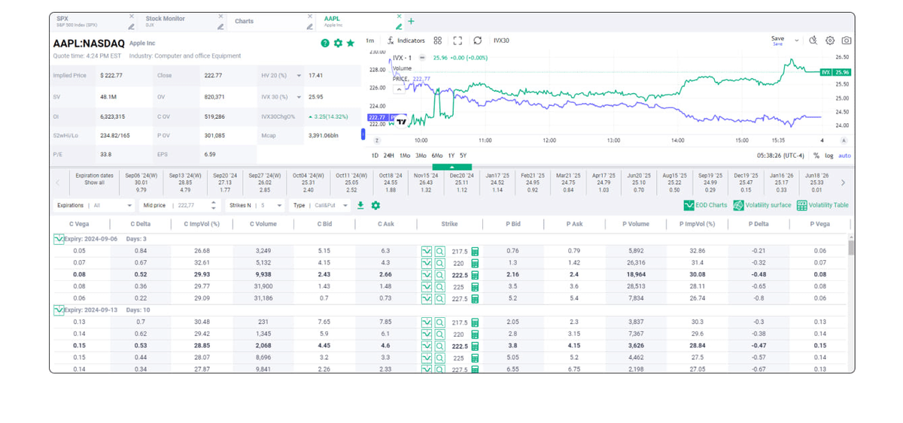
Task: Collapse chart panel with green arrow handle
Action: point(451,167)
